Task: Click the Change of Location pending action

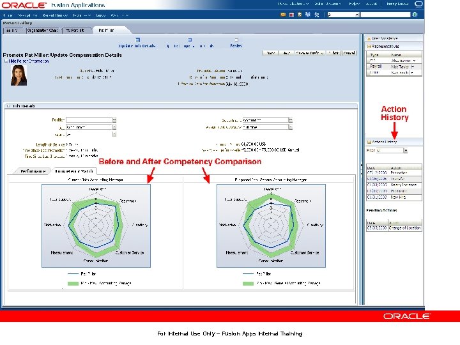Action: [x=404, y=227]
